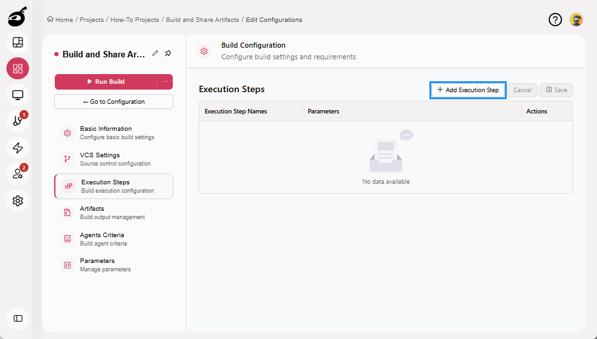Click the pin project icon
Viewport: 597px width, 339px height.
pos(168,53)
